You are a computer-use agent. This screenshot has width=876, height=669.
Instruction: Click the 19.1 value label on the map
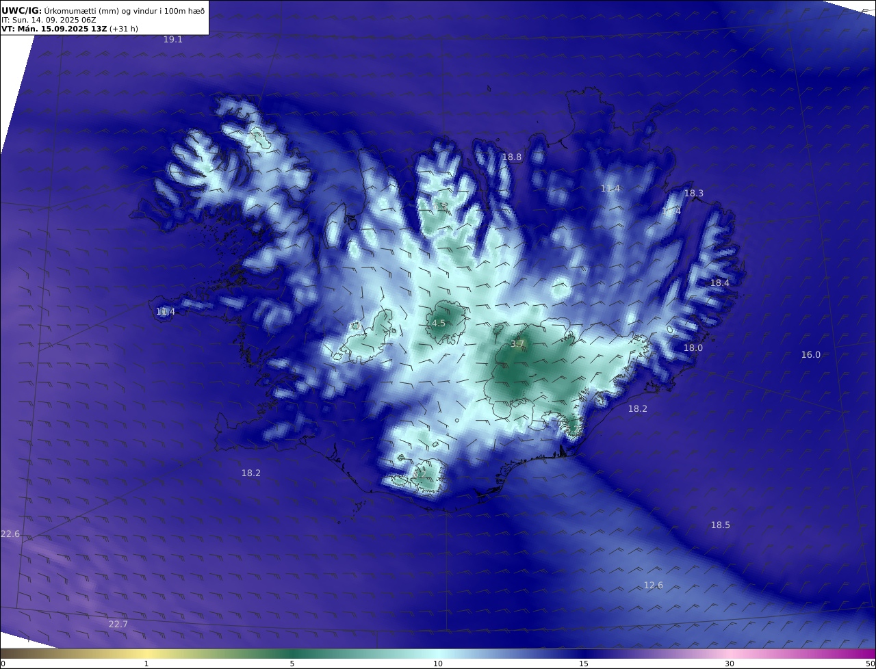[x=172, y=40]
